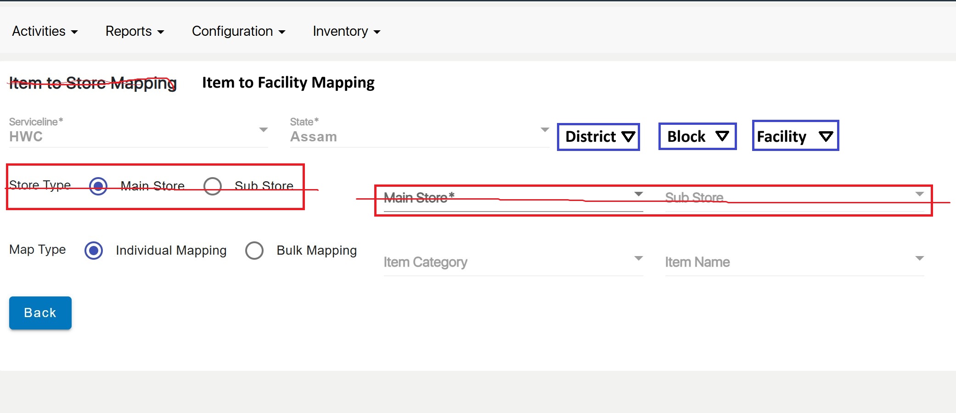Open the Facility dropdown

pyautogui.click(x=795, y=136)
